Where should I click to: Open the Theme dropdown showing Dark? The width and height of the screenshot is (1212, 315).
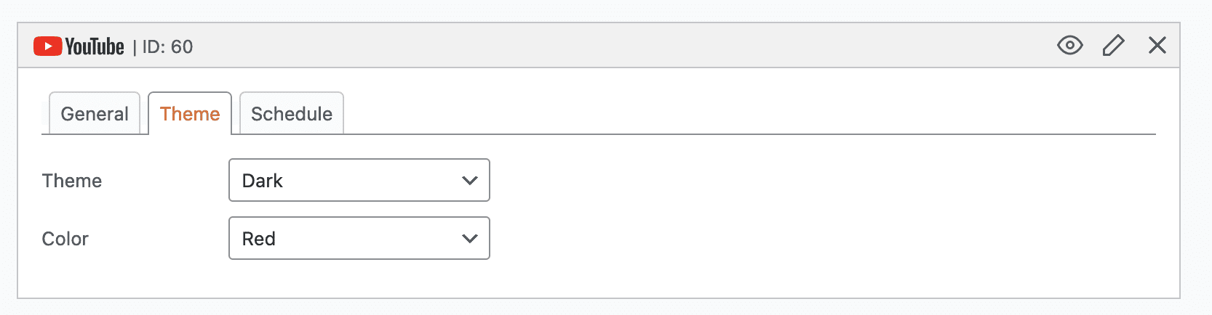pos(359,181)
